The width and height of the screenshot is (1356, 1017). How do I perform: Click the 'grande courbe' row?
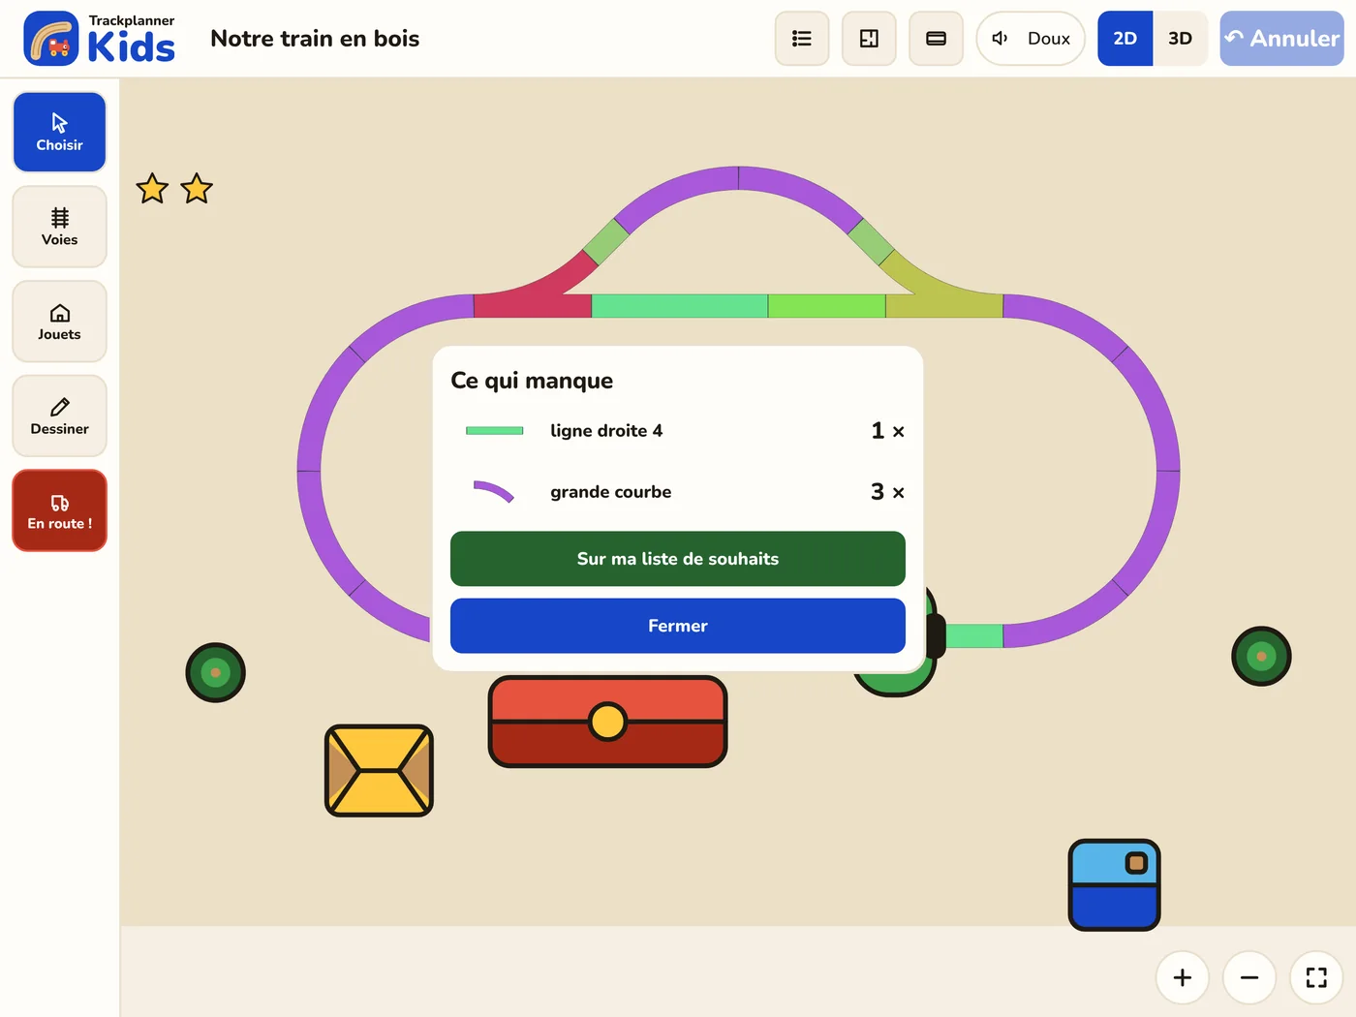pos(678,492)
